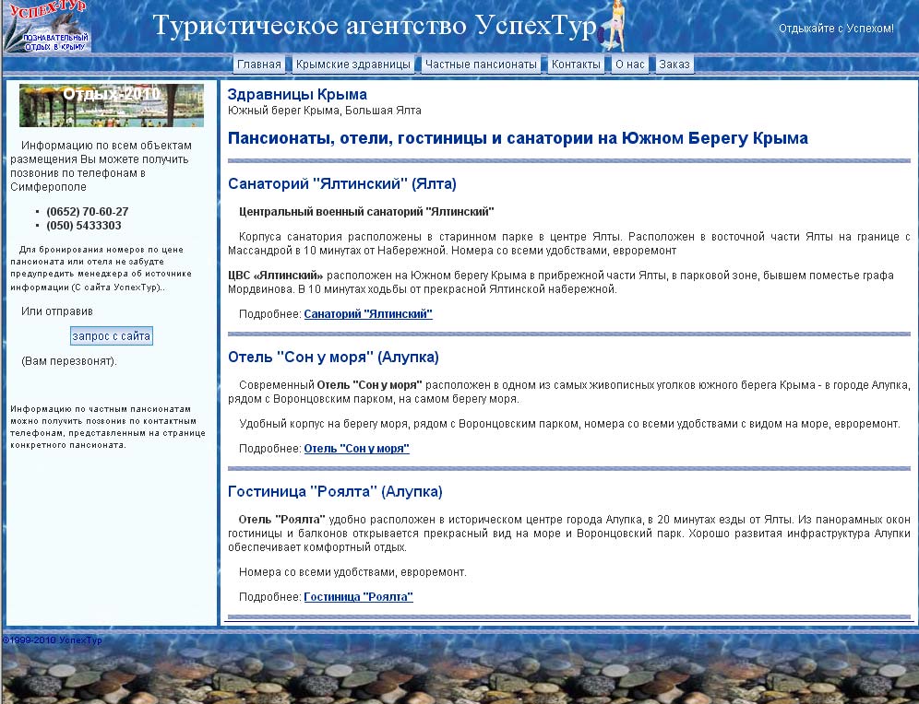Click the "Отдых 2010" banner image
This screenshot has width=919, height=704.
(111, 104)
